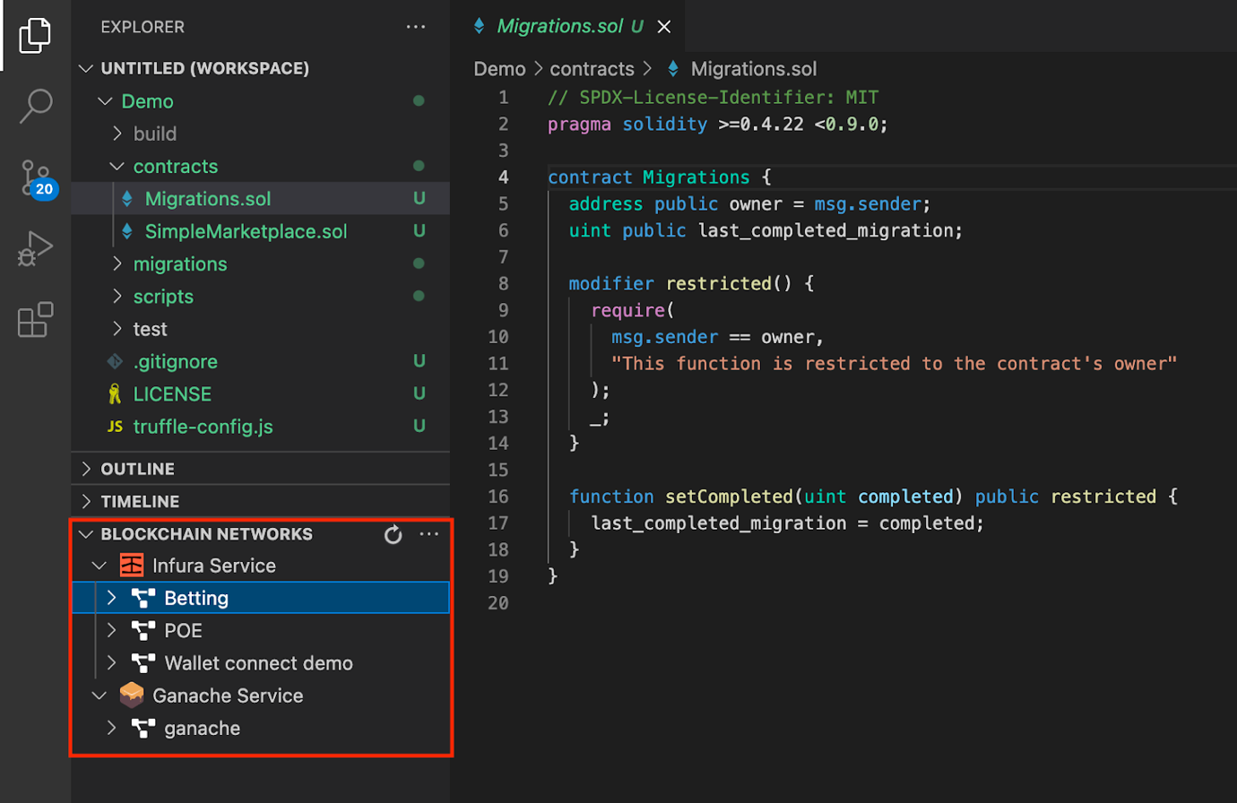Click contracts in the breadcrumb path
Viewport: 1237px width, 803px height.
tap(592, 68)
